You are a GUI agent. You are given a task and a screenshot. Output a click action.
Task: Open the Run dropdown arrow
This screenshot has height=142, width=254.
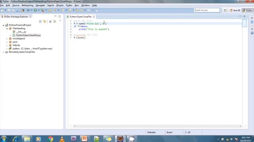pos(39,10)
